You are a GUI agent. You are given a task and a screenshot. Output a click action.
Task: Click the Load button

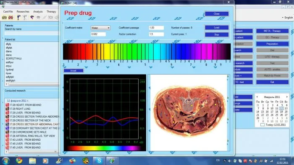pos(217,28)
